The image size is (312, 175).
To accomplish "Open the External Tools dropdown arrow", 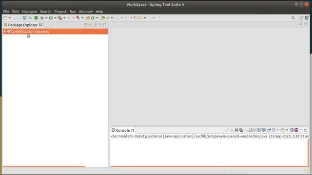I will [64, 18].
